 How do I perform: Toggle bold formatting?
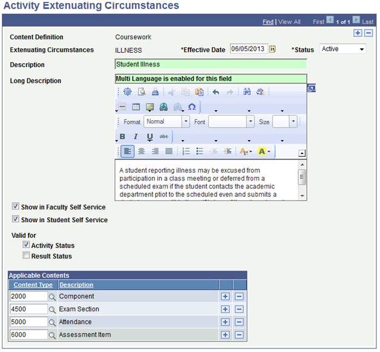[x=122, y=136]
